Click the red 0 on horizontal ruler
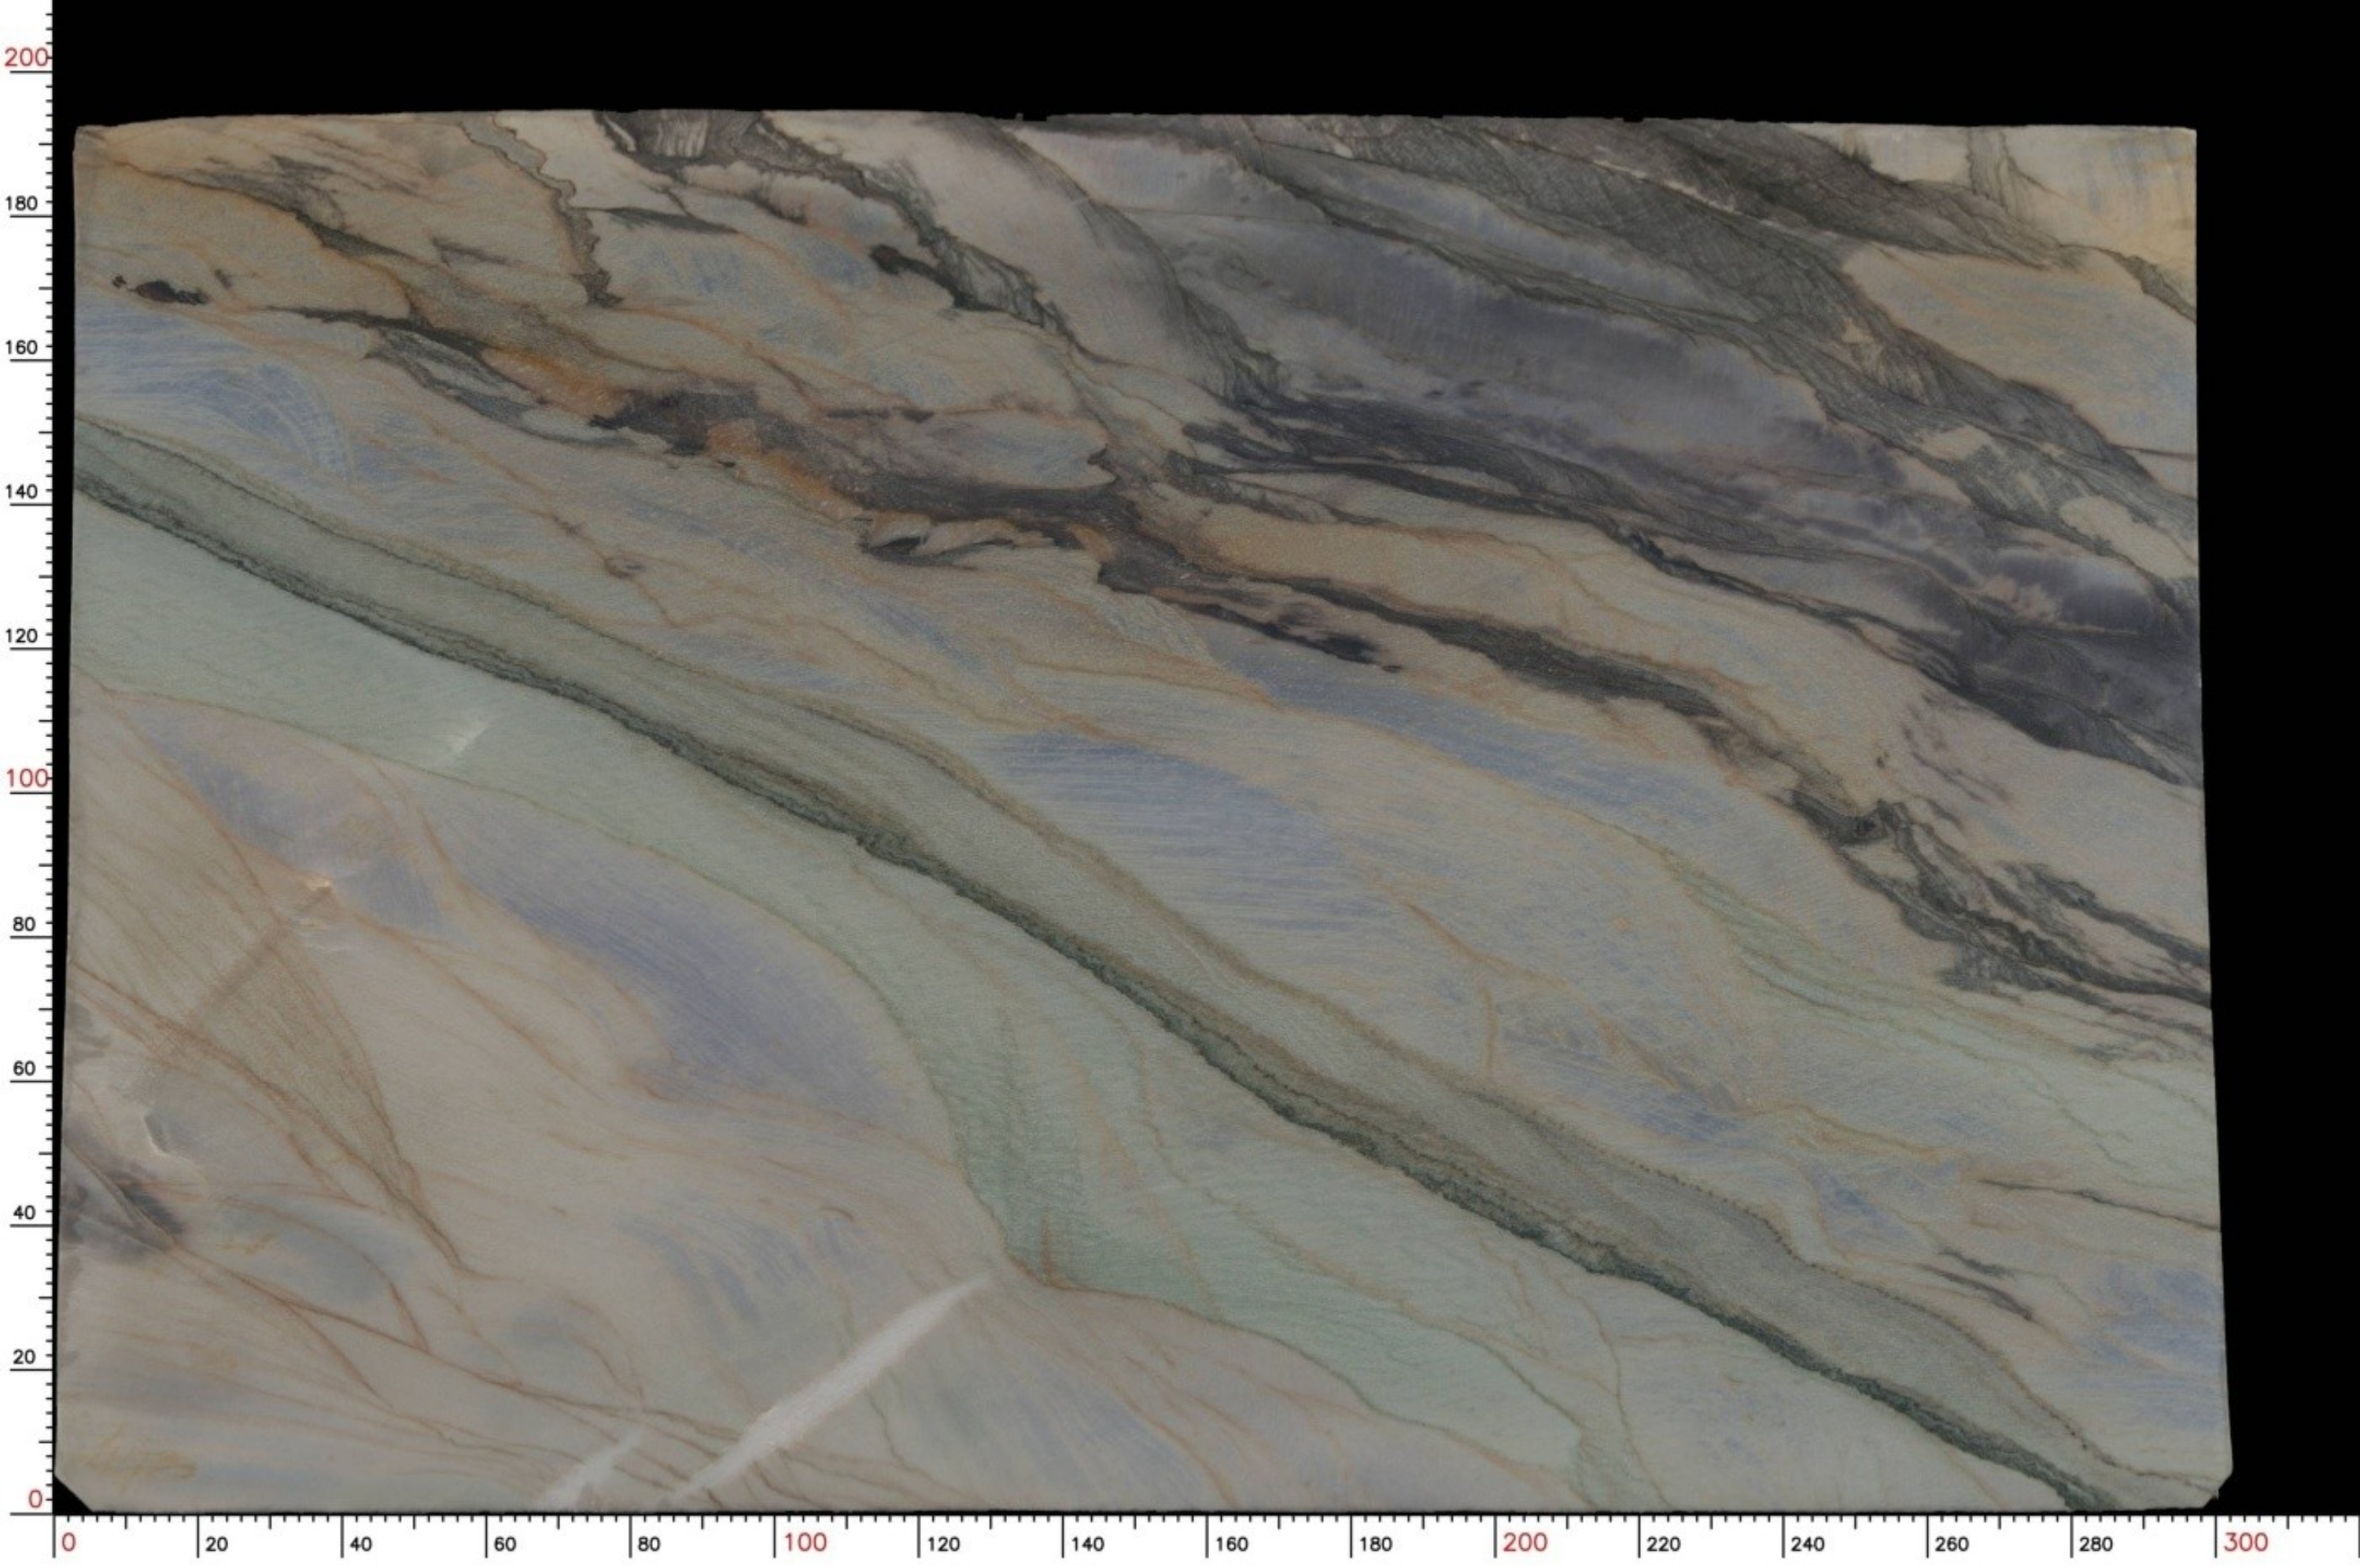The width and height of the screenshot is (2360, 1568). (68, 1542)
